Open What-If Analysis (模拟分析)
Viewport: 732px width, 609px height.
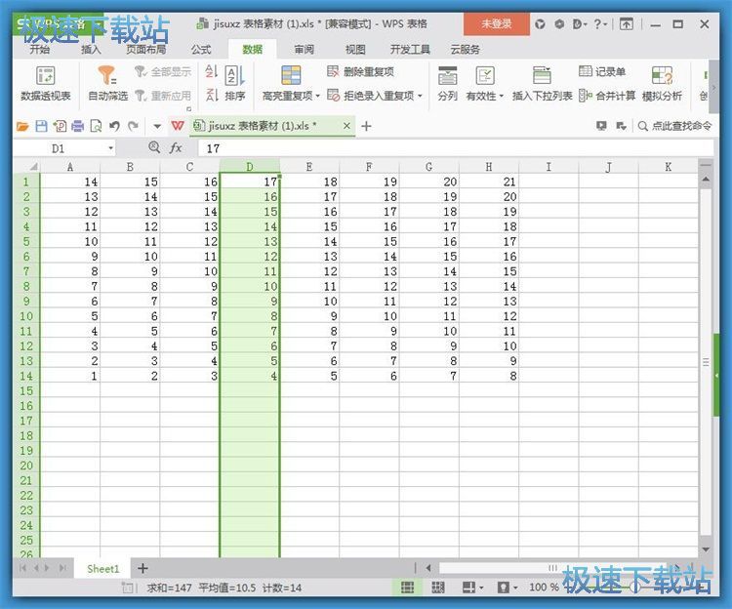pyautogui.click(x=662, y=83)
